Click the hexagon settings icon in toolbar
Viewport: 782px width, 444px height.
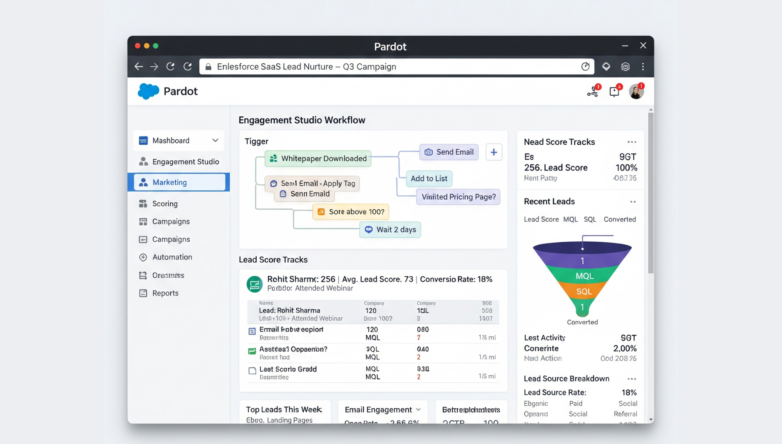625,67
